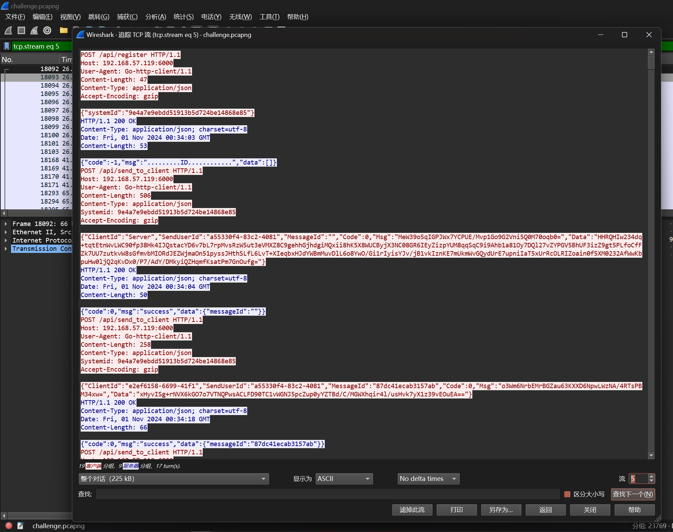Click the 查找下一个(N) button
673x532 pixels.
(x=633, y=494)
